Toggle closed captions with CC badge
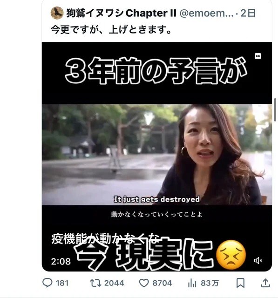This screenshot has height=298, width=278. (x=258, y=56)
